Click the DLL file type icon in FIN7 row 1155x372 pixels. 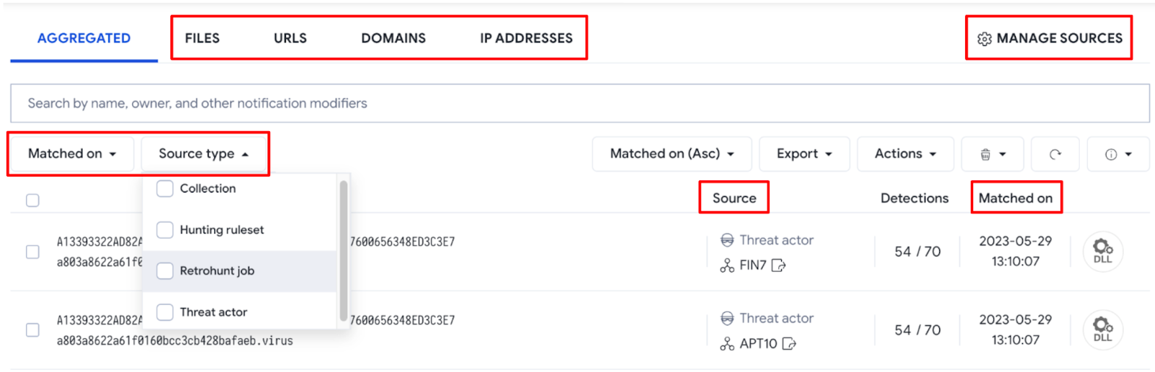[x=1103, y=252]
